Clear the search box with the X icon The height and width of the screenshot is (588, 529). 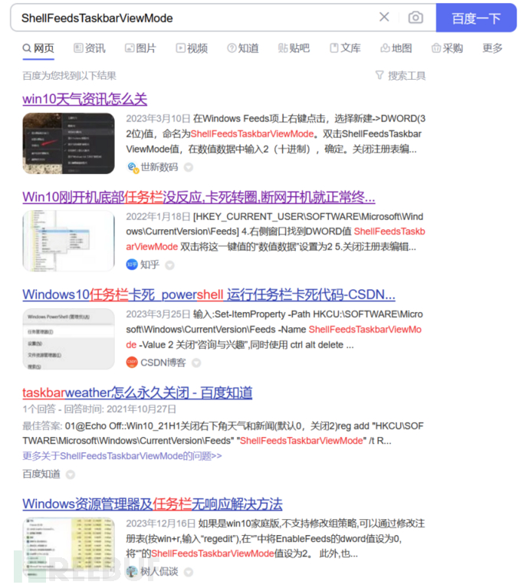click(x=384, y=17)
